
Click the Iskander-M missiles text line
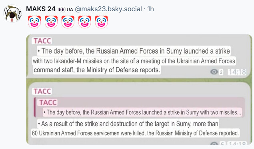pyautogui.click(x=134, y=61)
